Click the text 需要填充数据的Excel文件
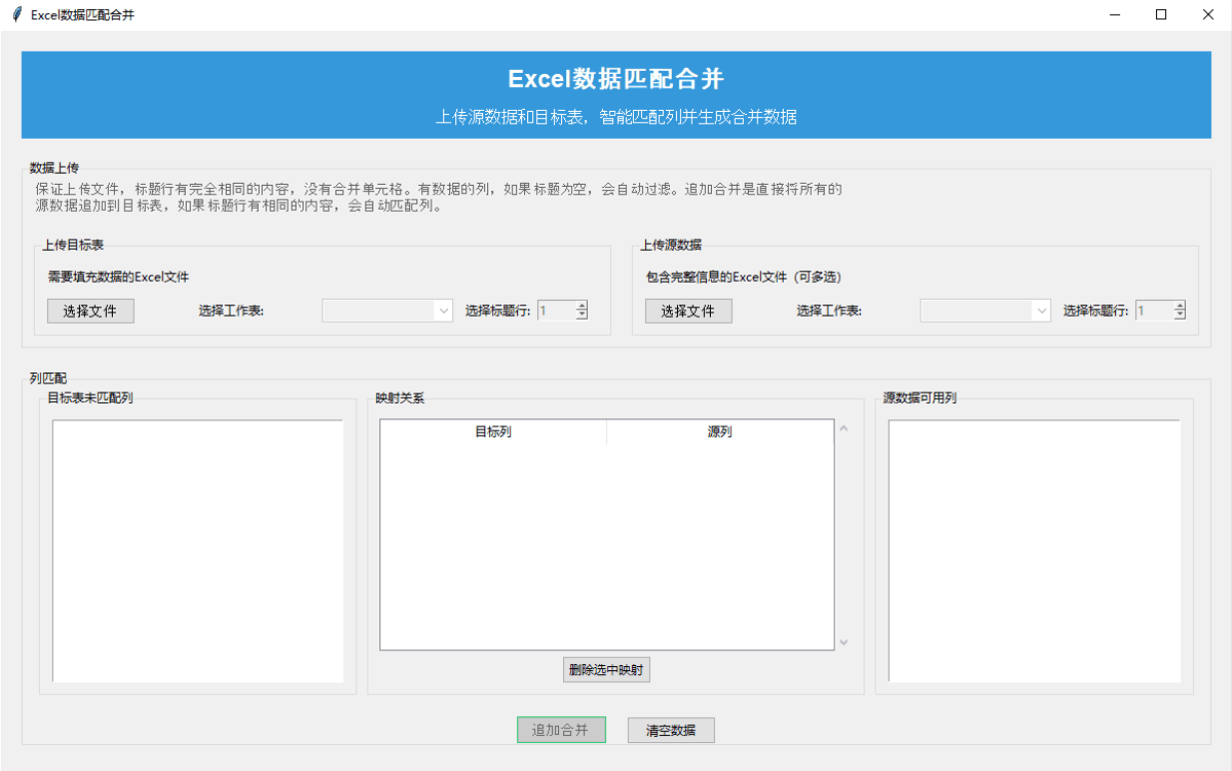Image resolution: width=1232 pixels, height=771 pixels. click(x=118, y=277)
